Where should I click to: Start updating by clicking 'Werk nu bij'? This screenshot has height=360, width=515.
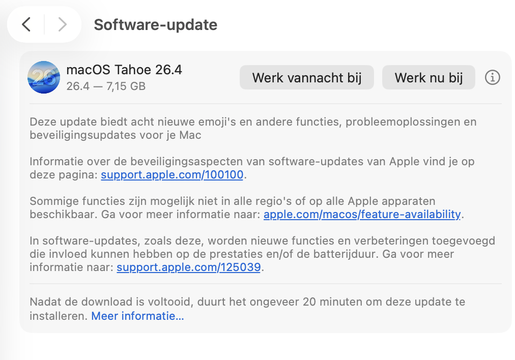click(x=428, y=77)
